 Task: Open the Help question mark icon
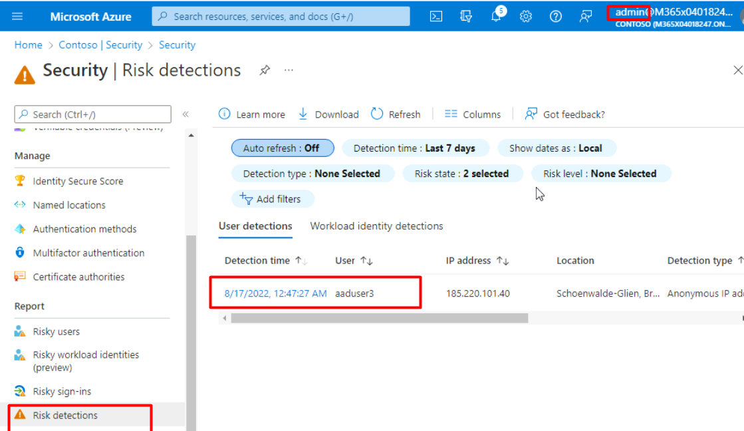tap(556, 16)
